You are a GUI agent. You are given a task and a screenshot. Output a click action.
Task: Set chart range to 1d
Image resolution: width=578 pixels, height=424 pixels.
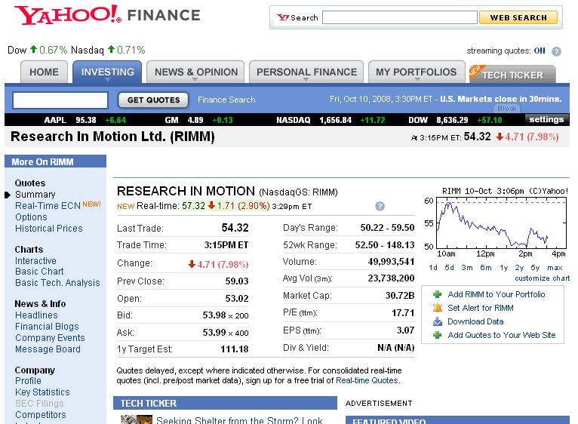pyautogui.click(x=433, y=268)
